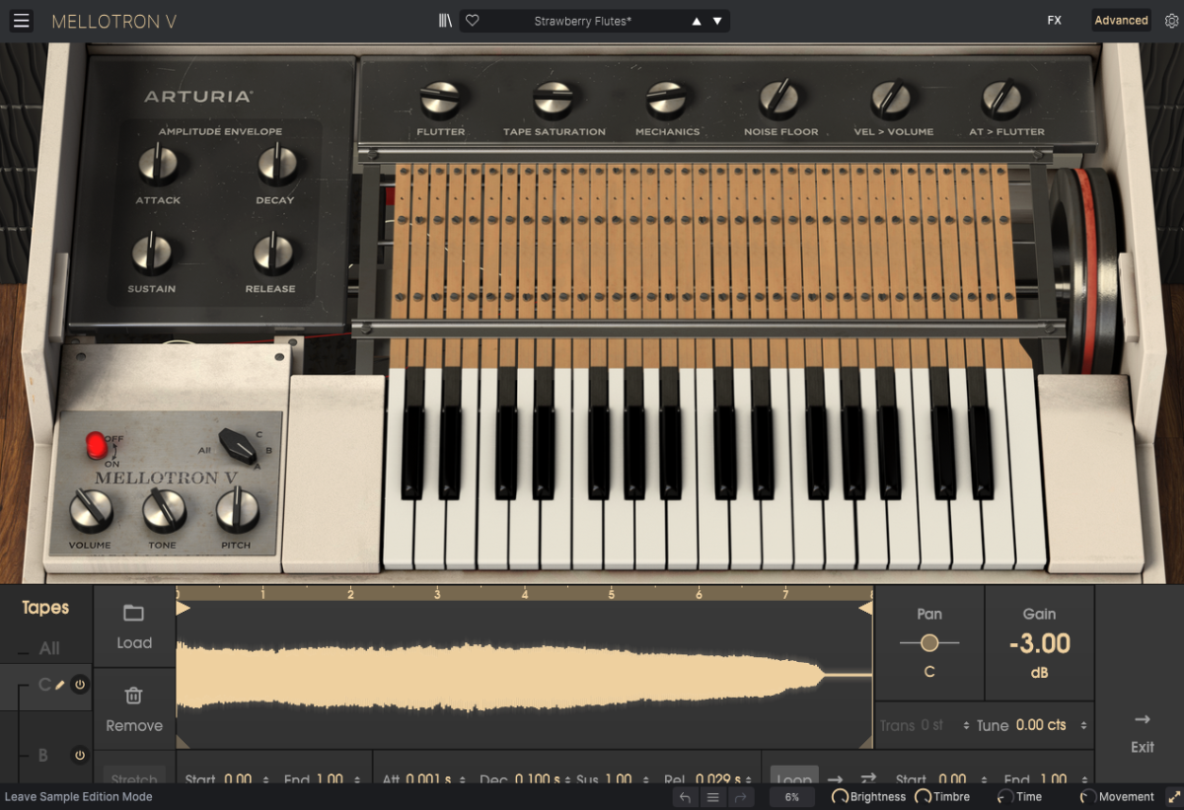Click the Timbre macro knob
This screenshot has width=1184, height=810.
[924, 797]
